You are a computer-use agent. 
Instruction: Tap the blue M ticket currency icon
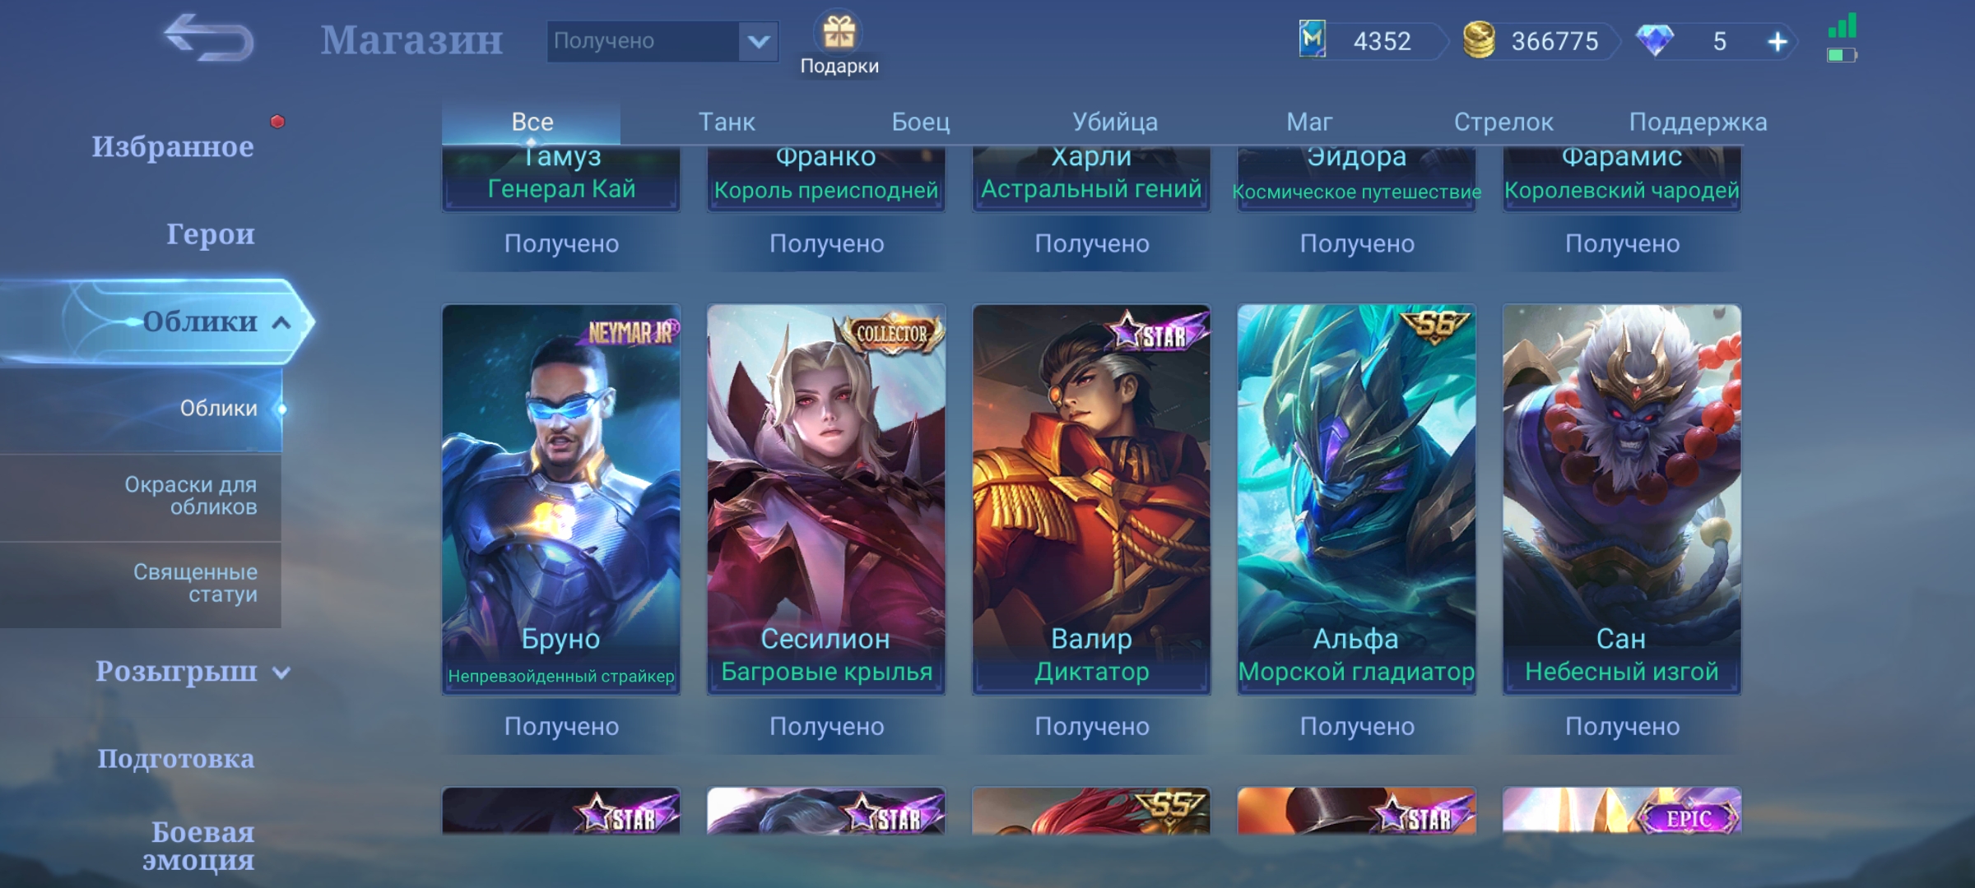1313,39
